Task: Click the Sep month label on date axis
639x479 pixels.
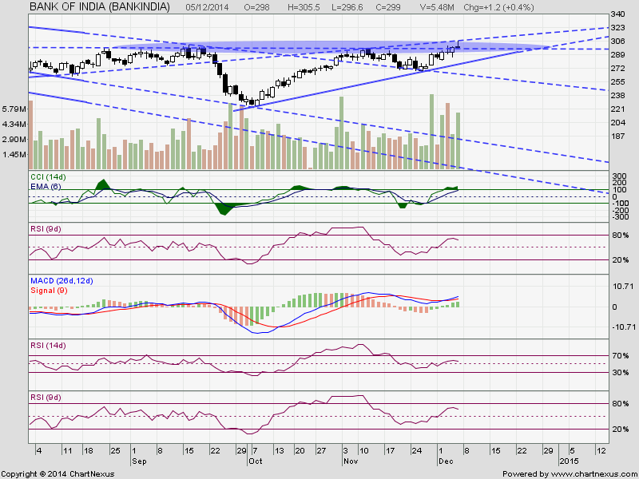Action: (138, 461)
